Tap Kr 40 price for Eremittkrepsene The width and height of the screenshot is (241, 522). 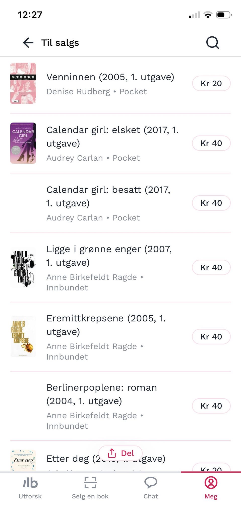211,337
